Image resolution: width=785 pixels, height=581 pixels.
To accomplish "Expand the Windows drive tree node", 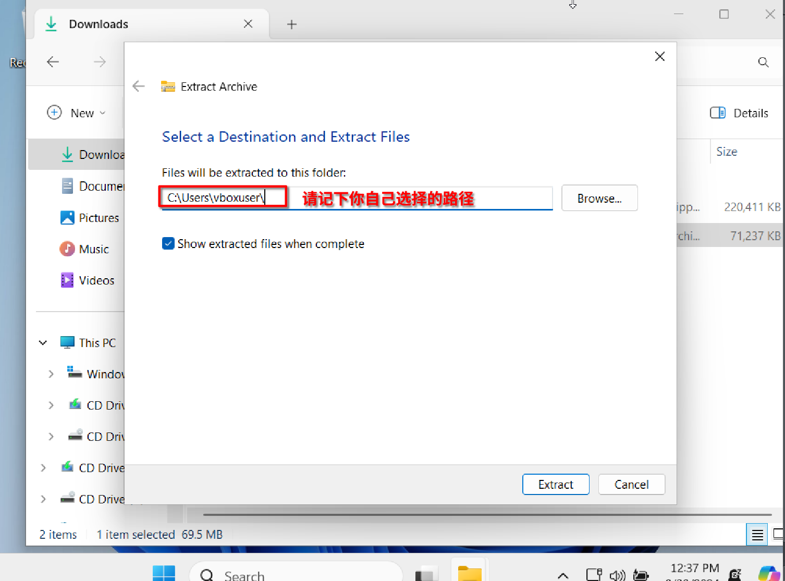I will point(51,374).
